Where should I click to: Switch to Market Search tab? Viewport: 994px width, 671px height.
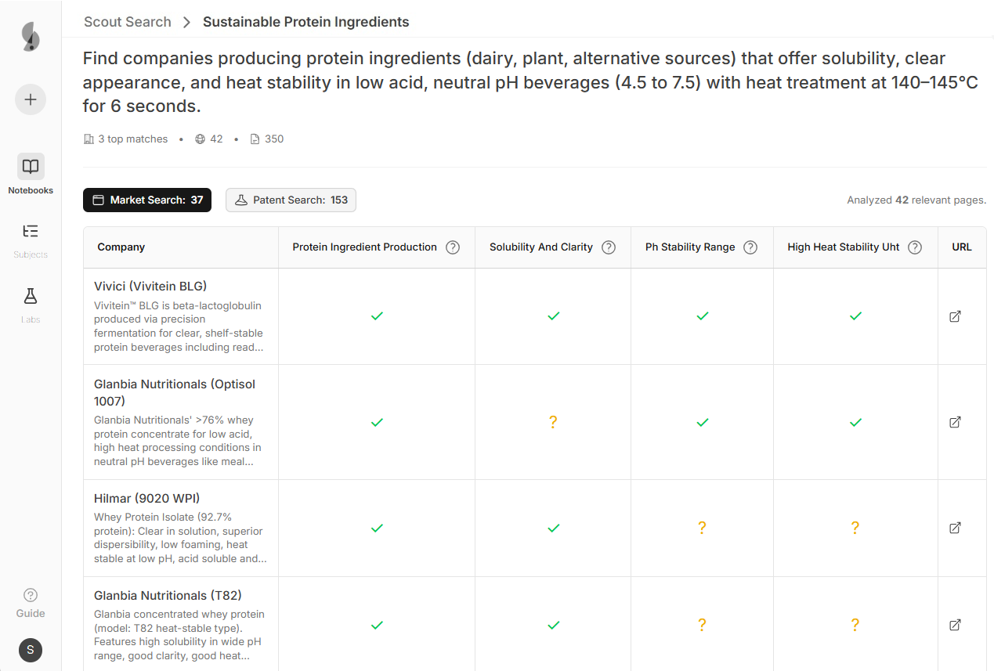(147, 200)
